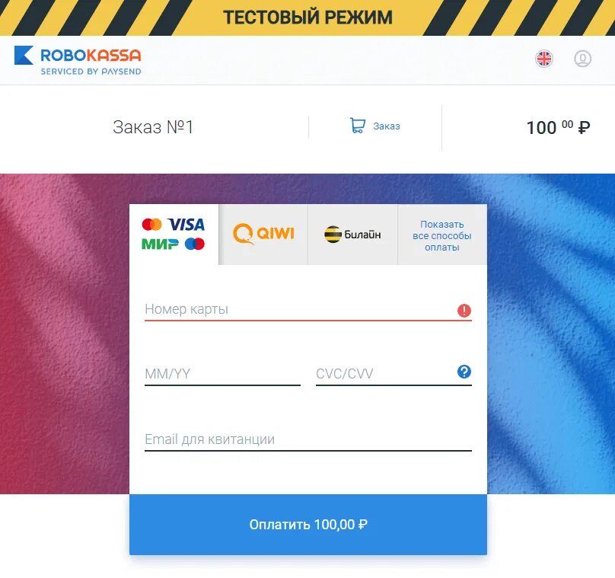The height and width of the screenshot is (578, 615).
Task: Click the Заказ №1 heading
Action: tap(153, 126)
